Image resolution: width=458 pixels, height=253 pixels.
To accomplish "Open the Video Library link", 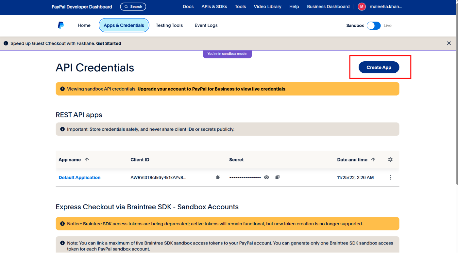I will click(x=267, y=7).
